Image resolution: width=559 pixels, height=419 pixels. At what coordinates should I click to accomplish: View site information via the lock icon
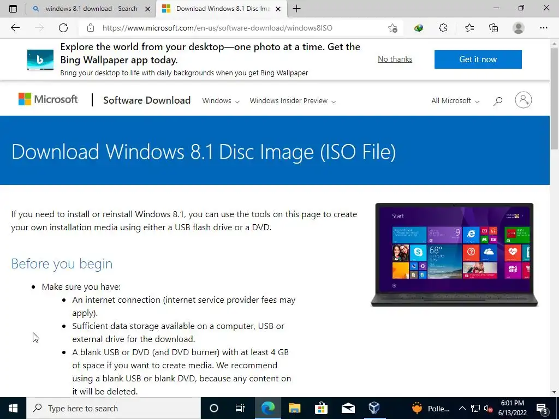coord(91,28)
